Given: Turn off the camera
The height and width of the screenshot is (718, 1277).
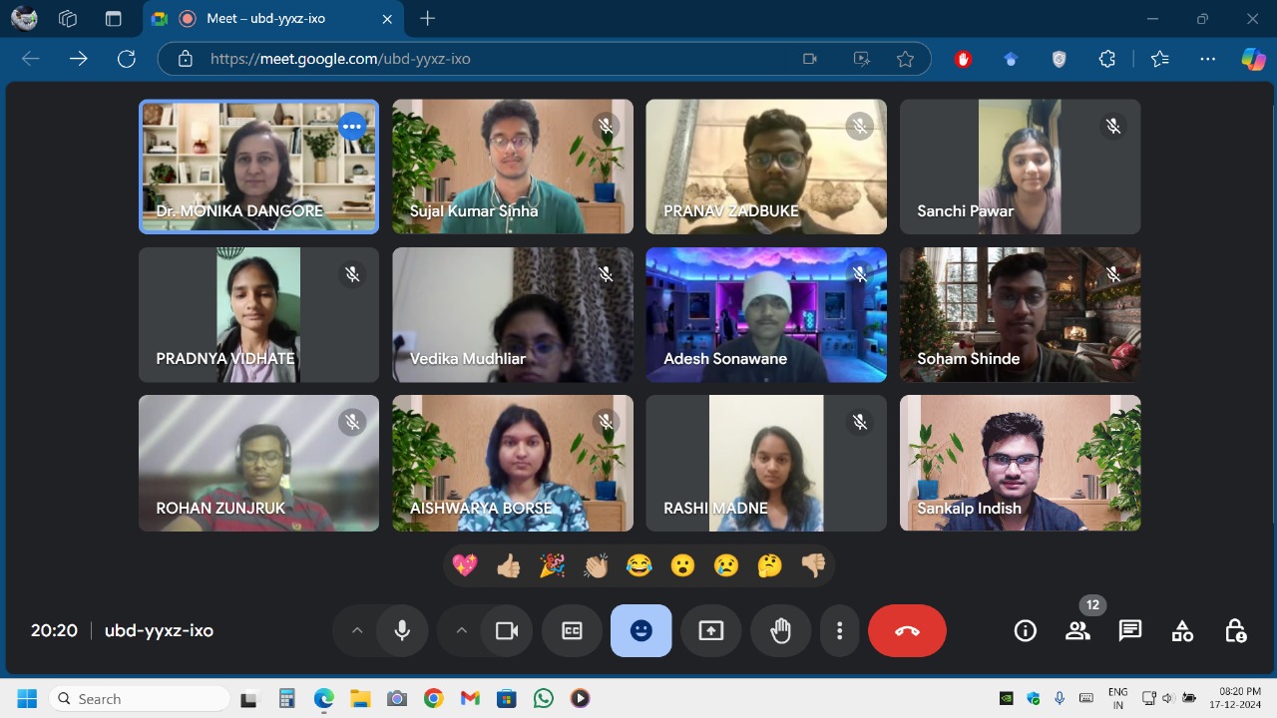Looking at the screenshot, I should tap(507, 630).
